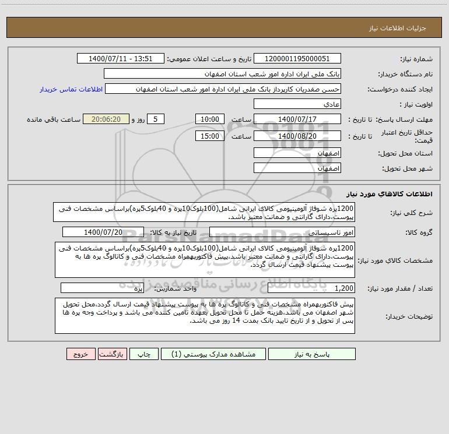Click the شهر محل تحویل label
The height and width of the screenshot is (434, 449).
pos(407,169)
